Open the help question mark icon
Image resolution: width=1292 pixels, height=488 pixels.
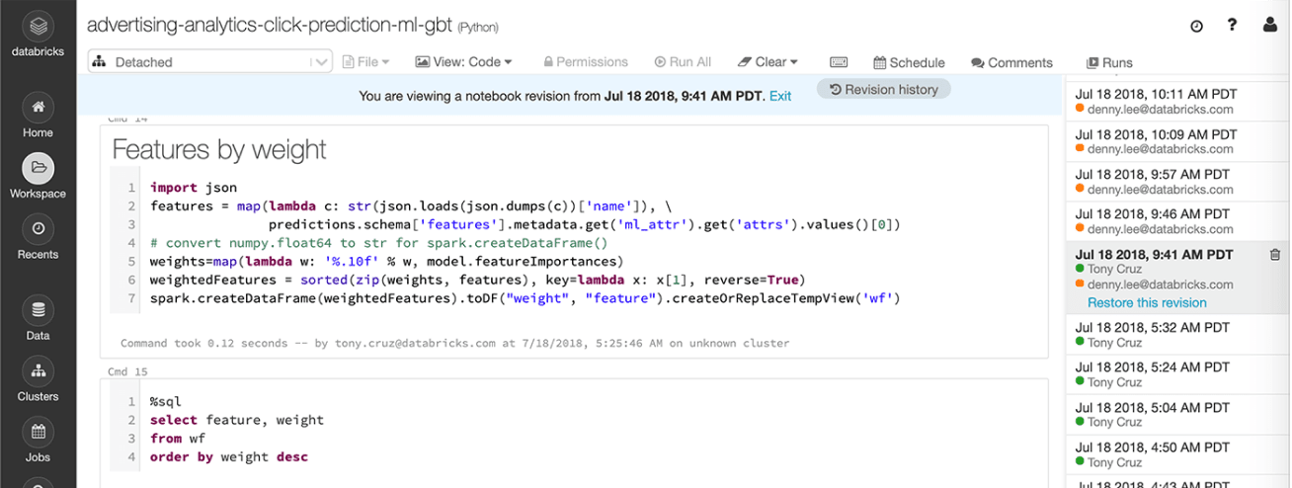pyautogui.click(x=1233, y=26)
